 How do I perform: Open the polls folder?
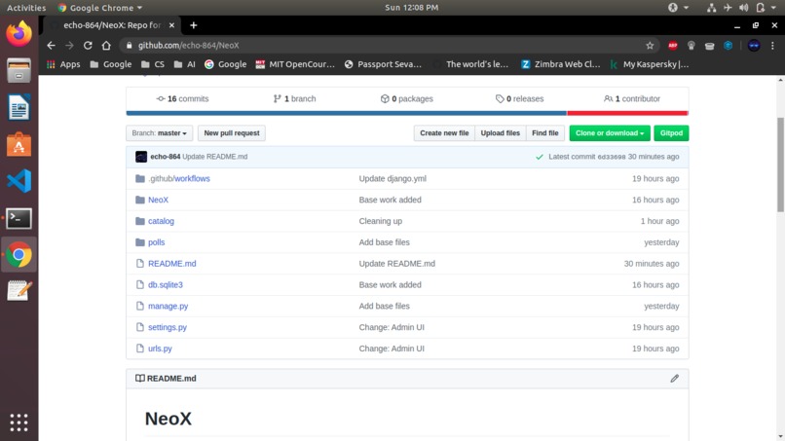(x=156, y=242)
